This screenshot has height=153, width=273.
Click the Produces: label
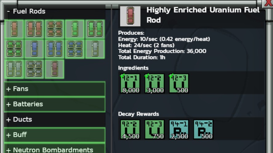[x=131, y=33]
